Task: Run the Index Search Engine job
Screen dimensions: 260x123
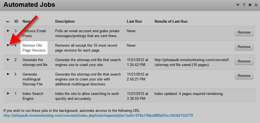Action: pyautogui.click(x=8, y=94)
